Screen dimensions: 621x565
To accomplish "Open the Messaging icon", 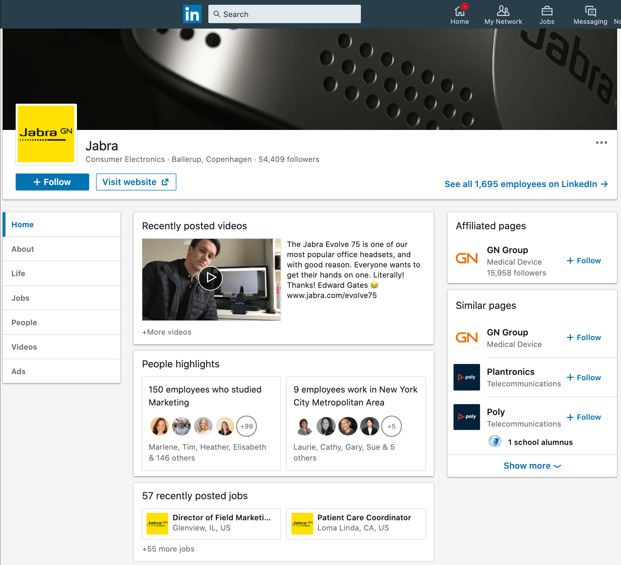I will (590, 14).
